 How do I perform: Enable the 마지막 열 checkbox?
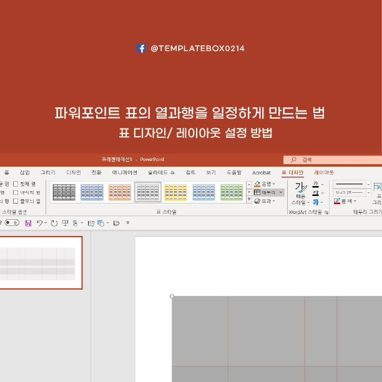tap(16, 192)
